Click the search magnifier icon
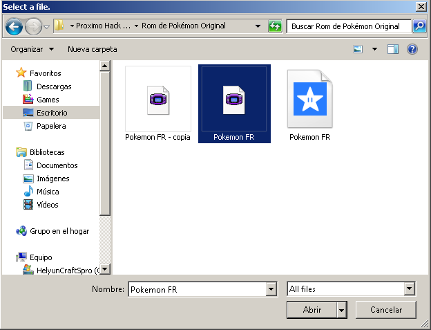 click(419, 26)
